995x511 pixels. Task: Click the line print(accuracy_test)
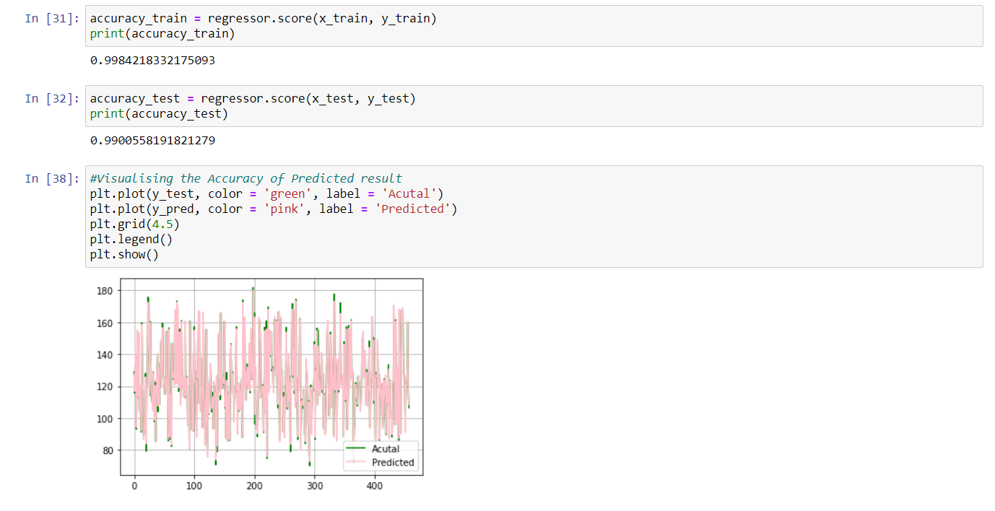point(159,114)
